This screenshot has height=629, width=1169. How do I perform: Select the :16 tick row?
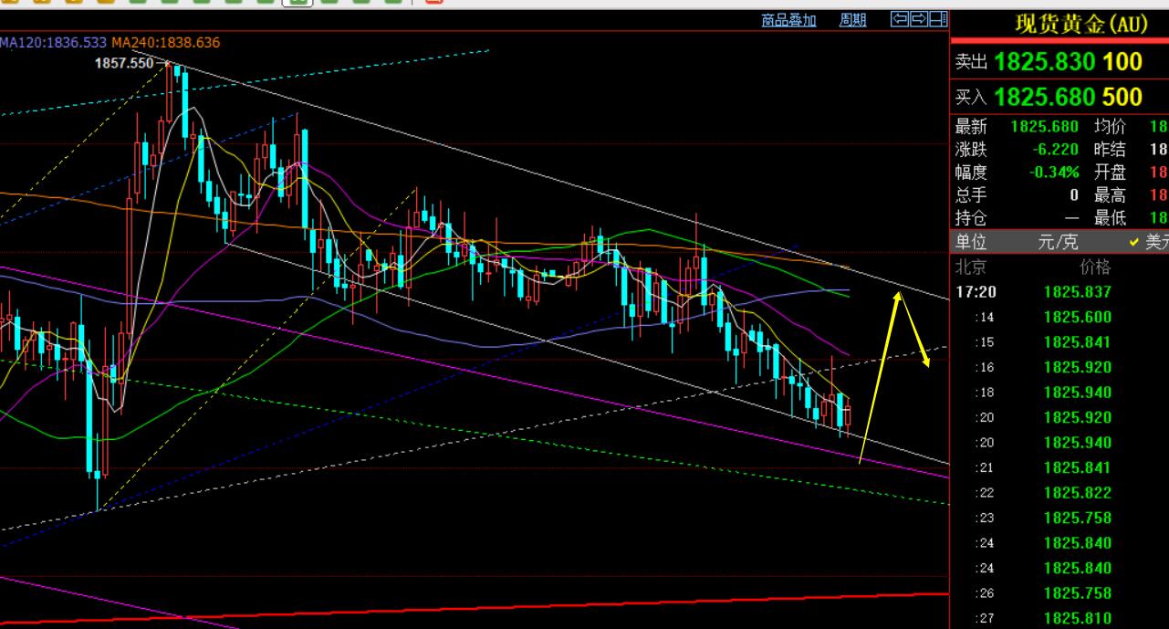coord(1059,367)
